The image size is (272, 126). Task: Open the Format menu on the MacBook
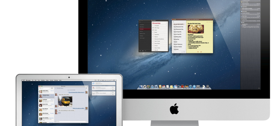[52, 80]
